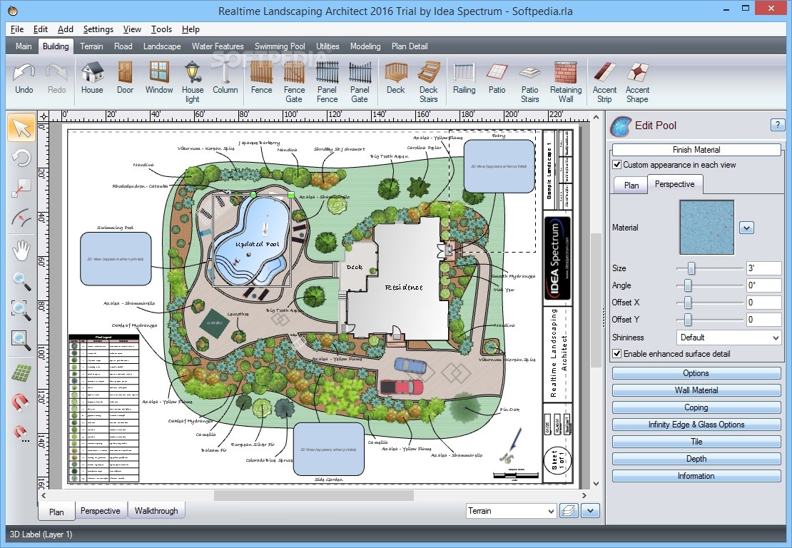Expand the Wall Material section
The image size is (792, 548).
point(696,390)
